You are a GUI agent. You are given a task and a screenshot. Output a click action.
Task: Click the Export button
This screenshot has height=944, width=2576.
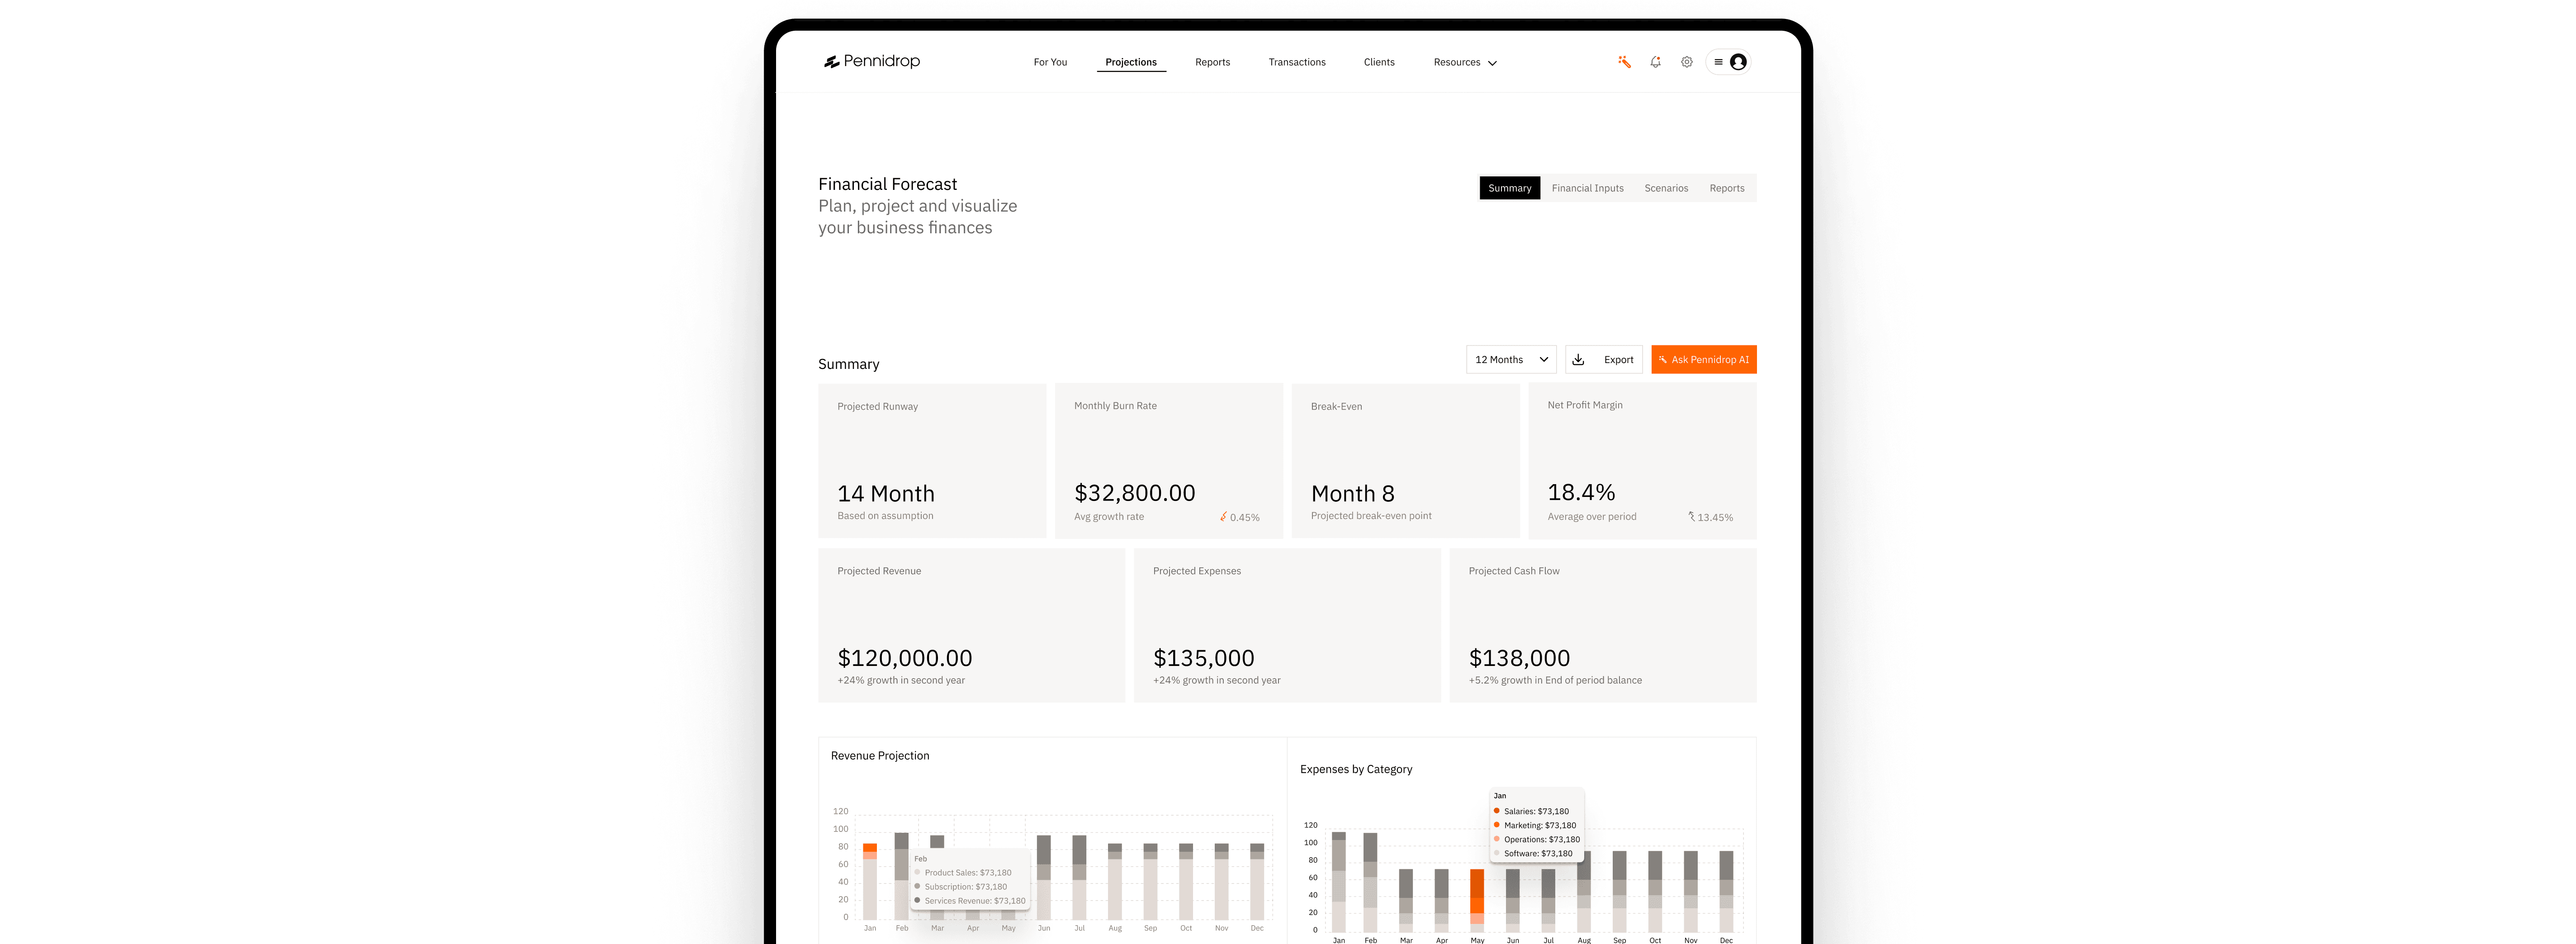click(x=1603, y=359)
